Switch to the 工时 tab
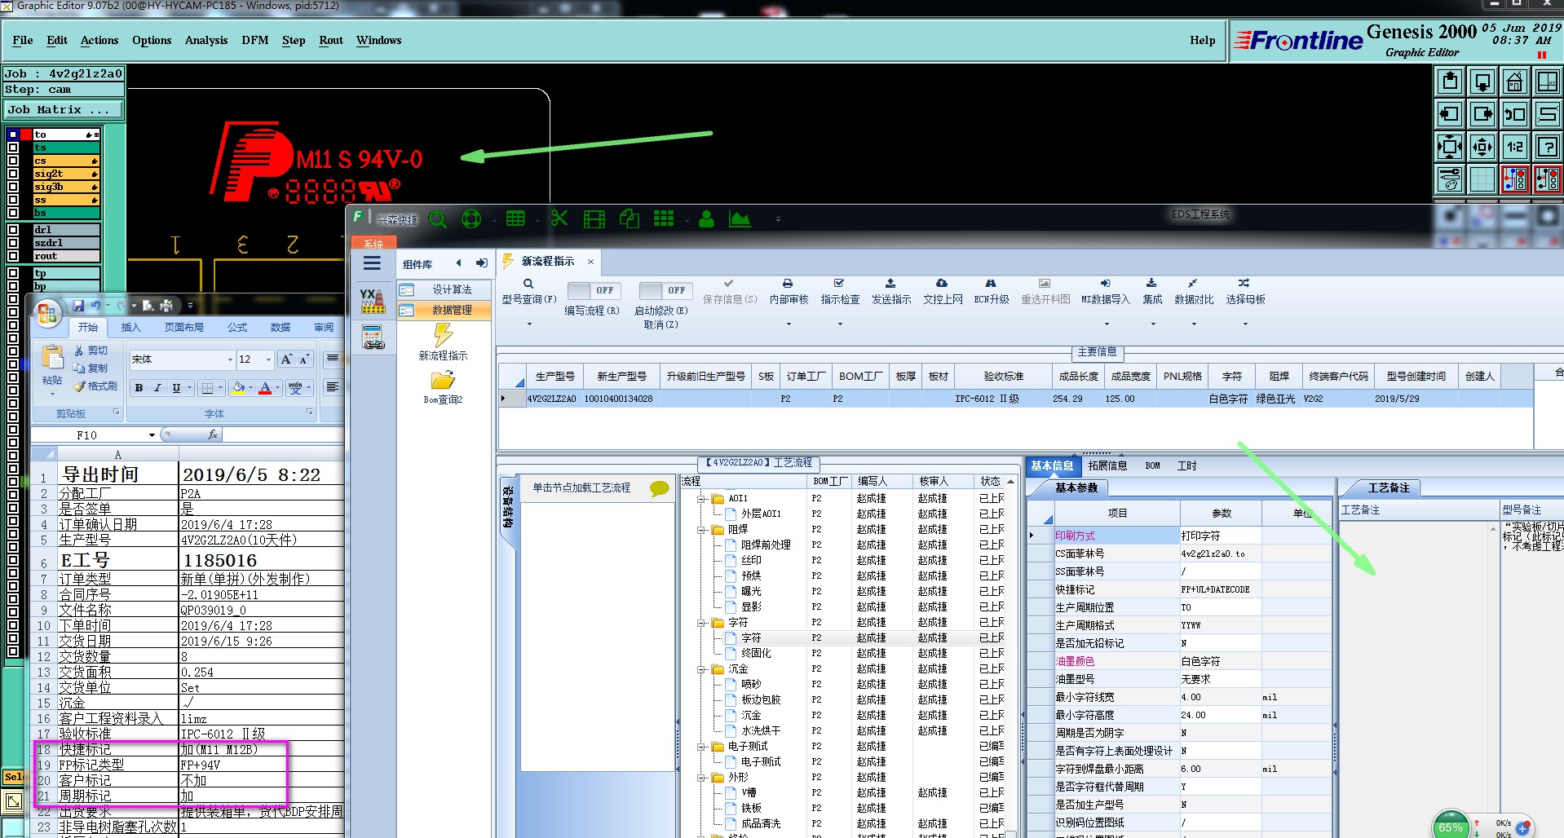Image resolution: width=1564 pixels, height=838 pixels. [1187, 465]
